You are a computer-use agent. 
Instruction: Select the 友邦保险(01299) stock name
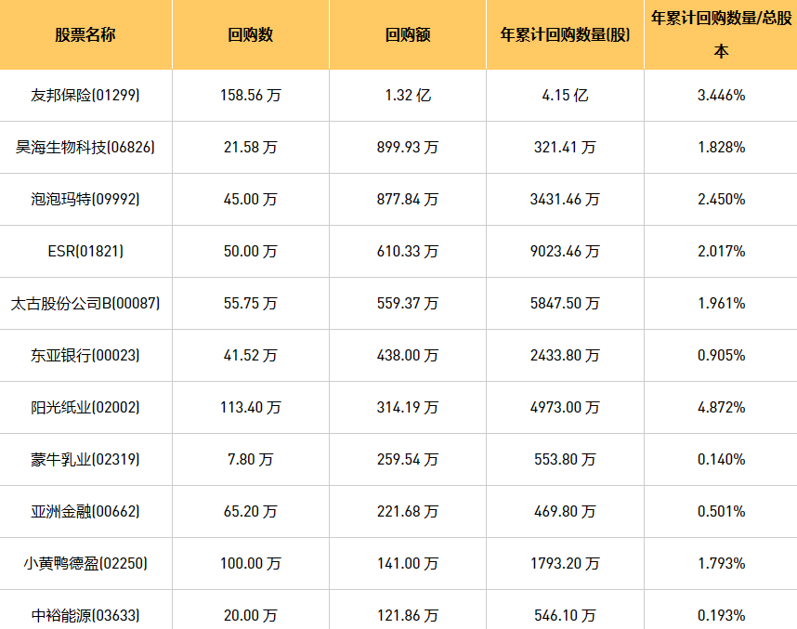coord(85,95)
